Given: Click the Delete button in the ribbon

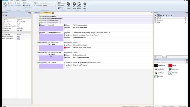Looking at the screenshot, I should [x=26, y=3].
